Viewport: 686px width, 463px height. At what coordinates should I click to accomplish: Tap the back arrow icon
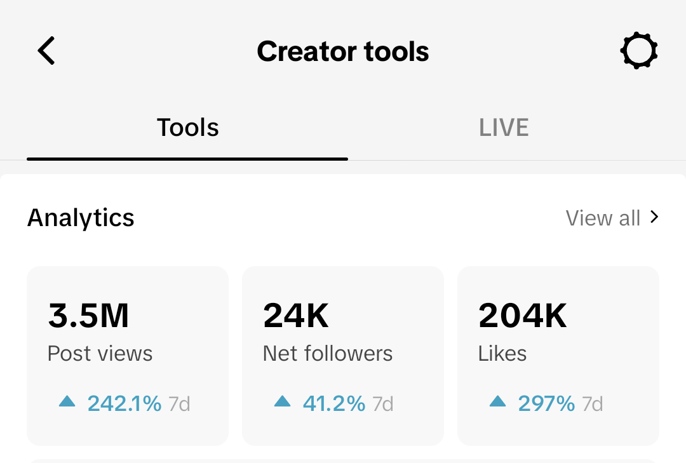[46, 51]
